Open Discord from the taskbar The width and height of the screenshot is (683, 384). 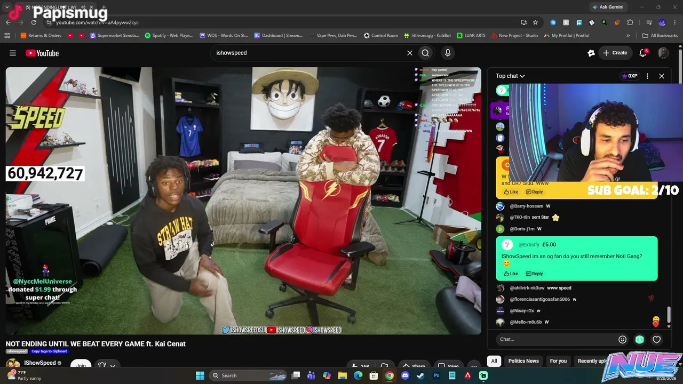point(405,375)
